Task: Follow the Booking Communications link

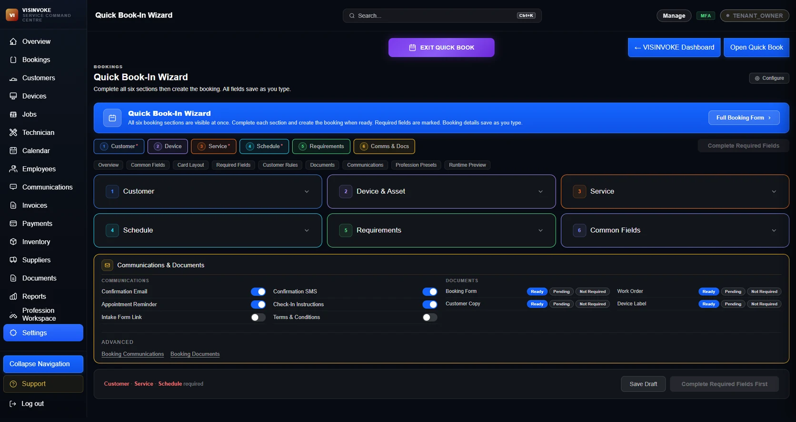Action: click(132, 354)
